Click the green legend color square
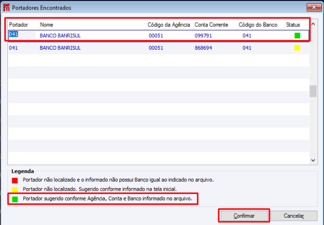Image resolution: width=324 pixels, height=225 pixels. [x=15, y=199]
